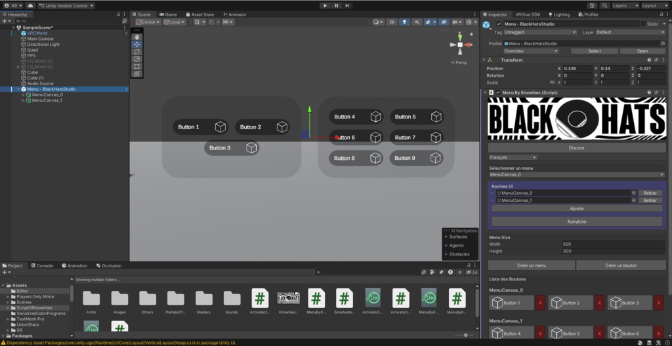The width and height of the screenshot is (672, 346).
Task: Open the Center pivot dropdown
Action: 148,22
